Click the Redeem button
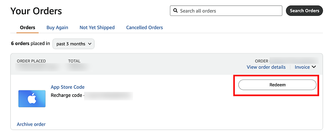This screenshot has height=132, width=333. [277, 85]
